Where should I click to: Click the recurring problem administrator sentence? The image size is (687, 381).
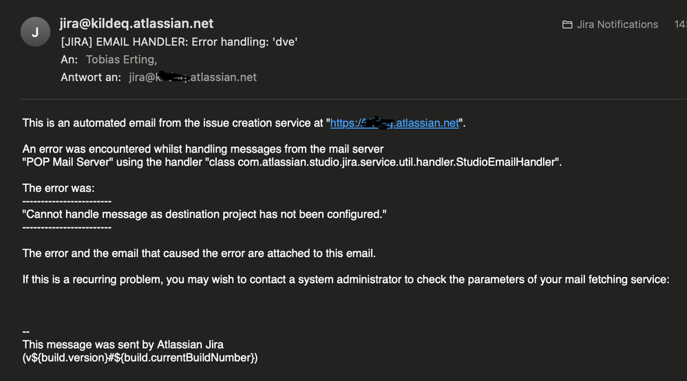(346, 279)
